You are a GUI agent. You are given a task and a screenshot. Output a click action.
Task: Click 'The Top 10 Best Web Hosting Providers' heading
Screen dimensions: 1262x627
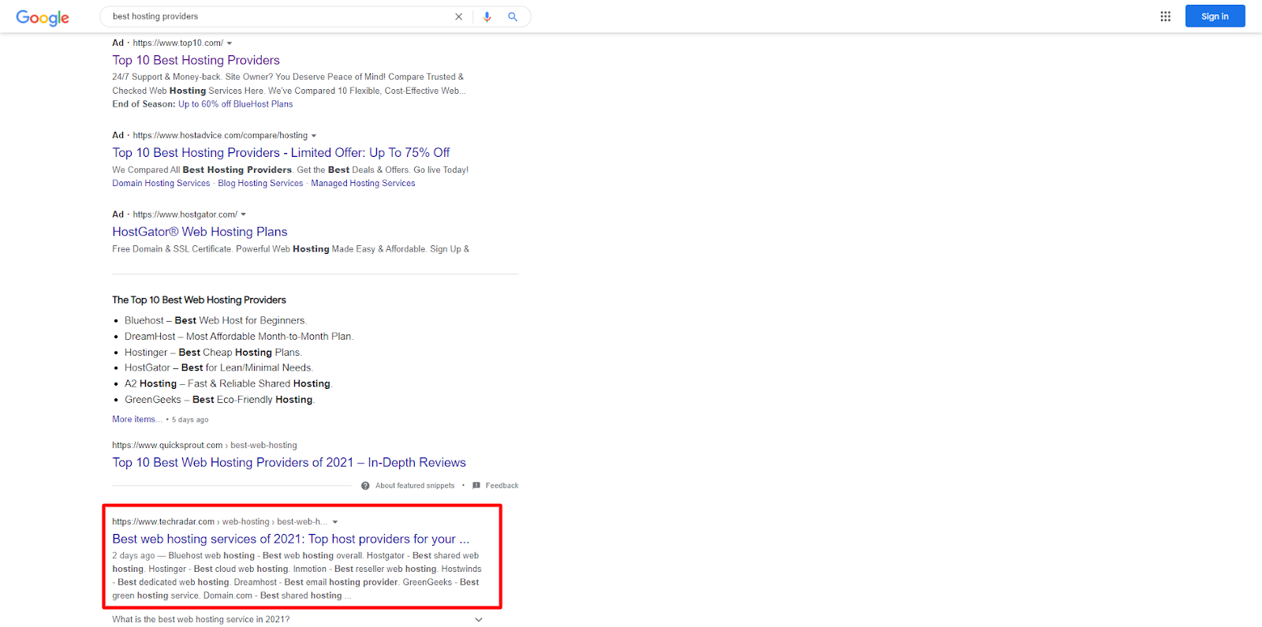click(x=199, y=300)
